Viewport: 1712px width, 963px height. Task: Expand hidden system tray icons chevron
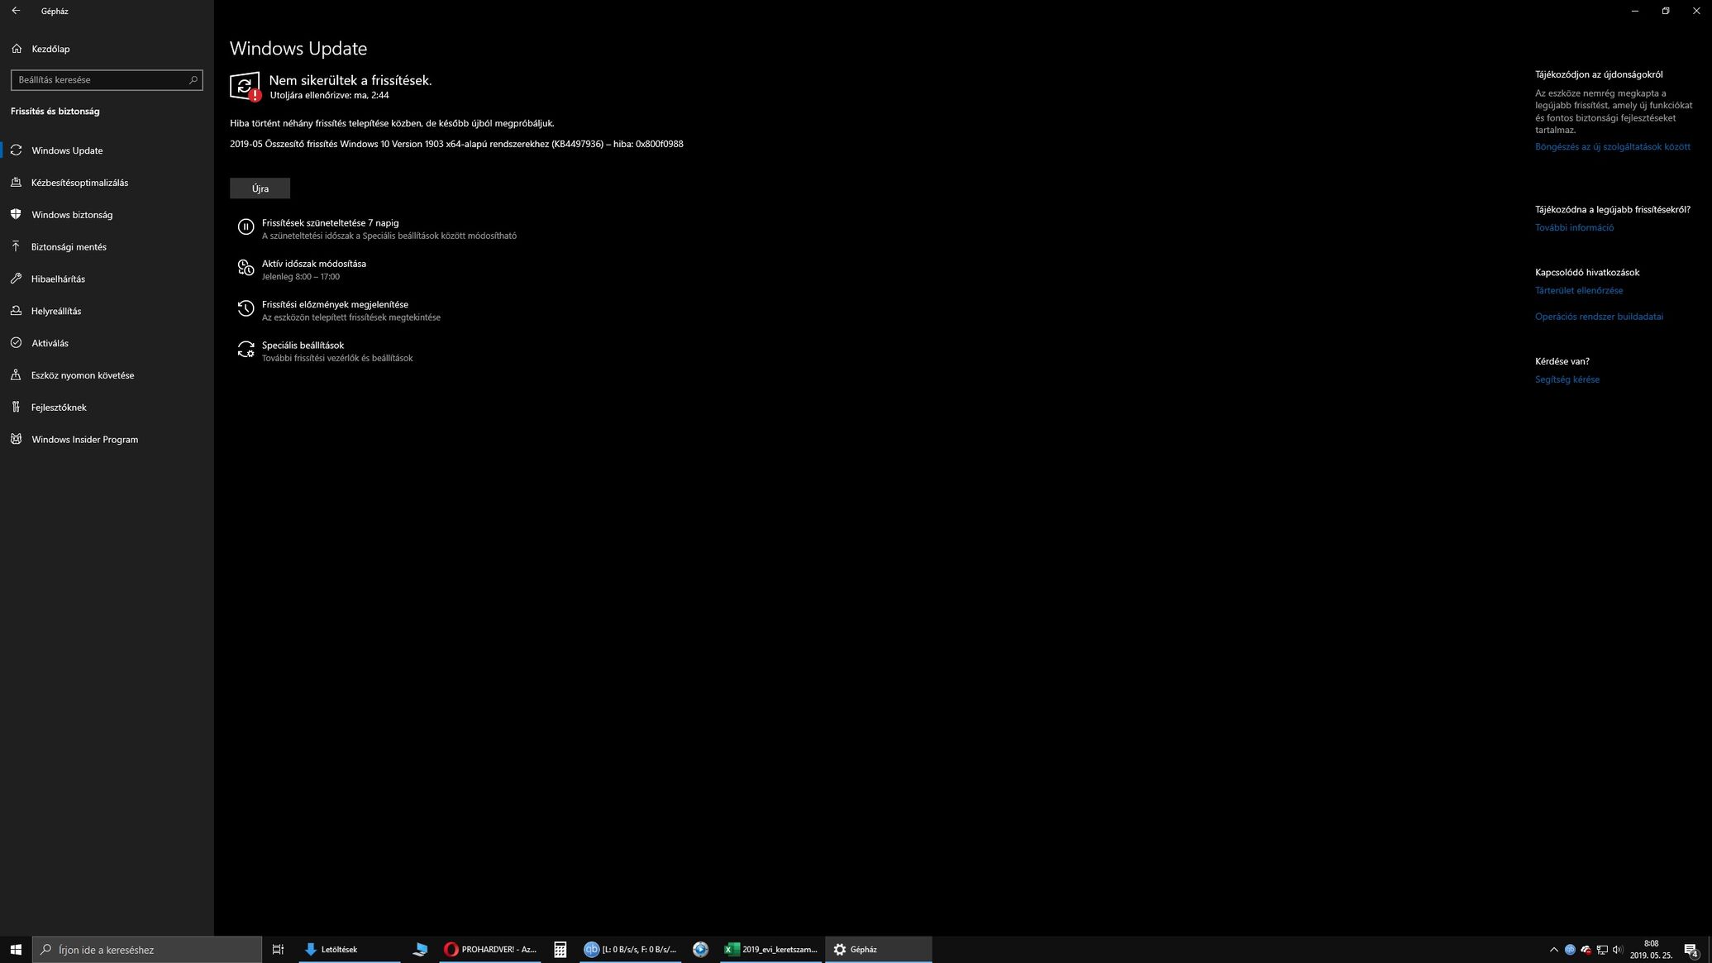pyautogui.click(x=1553, y=950)
